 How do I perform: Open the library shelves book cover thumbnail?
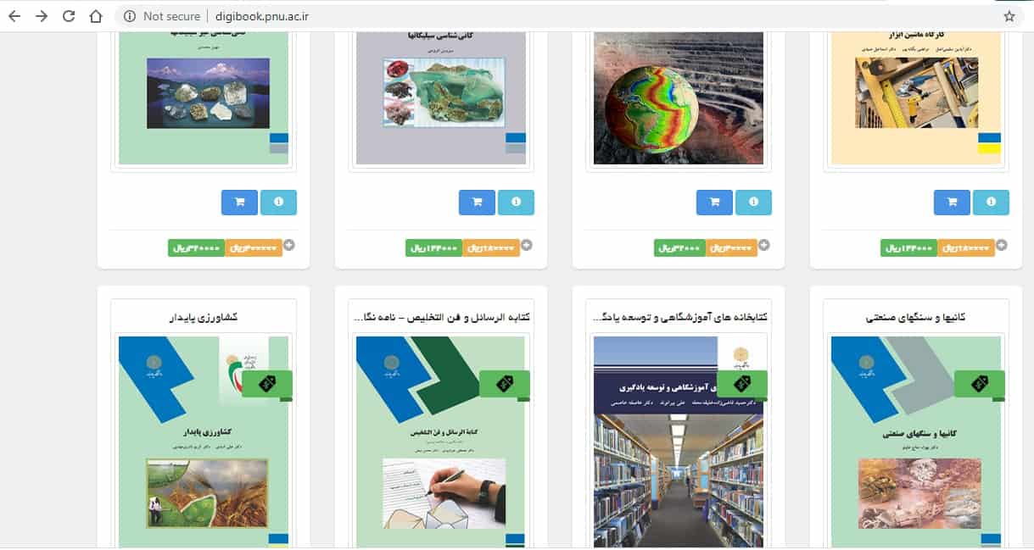[679, 442]
